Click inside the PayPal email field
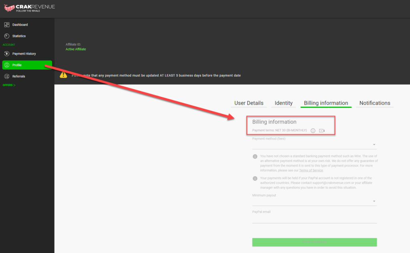410x253 pixels. 314,219
